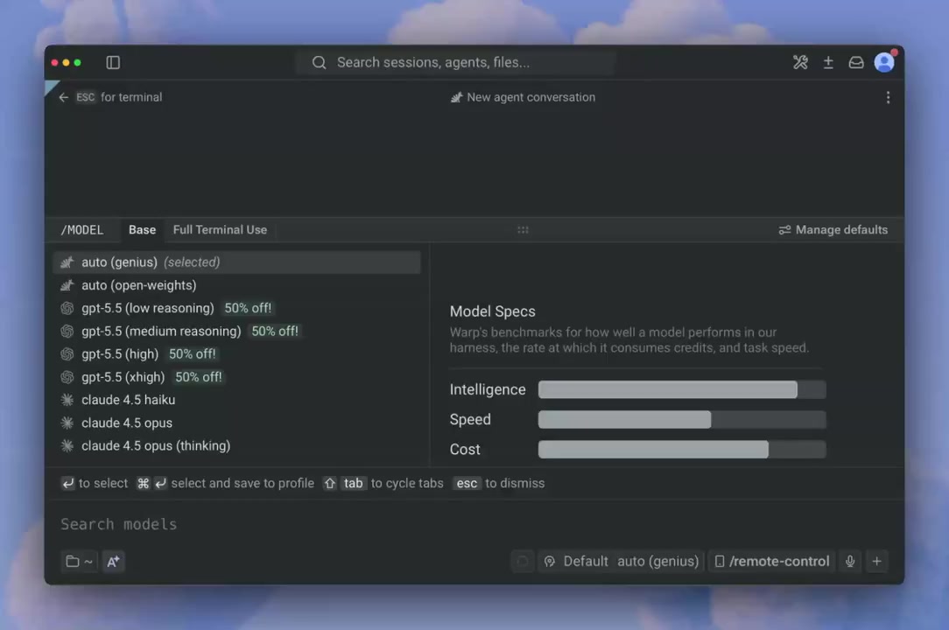Open Manage defaults settings

point(833,230)
